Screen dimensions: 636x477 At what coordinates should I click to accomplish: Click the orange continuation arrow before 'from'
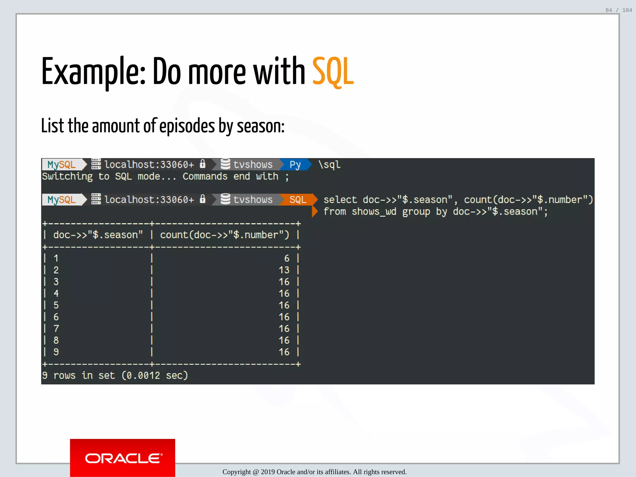315,211
